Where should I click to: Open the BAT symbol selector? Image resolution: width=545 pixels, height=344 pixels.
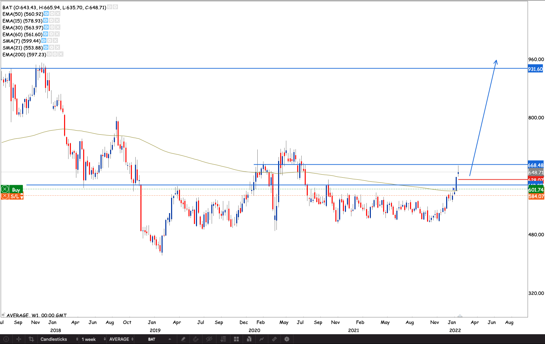coord(159,339)
